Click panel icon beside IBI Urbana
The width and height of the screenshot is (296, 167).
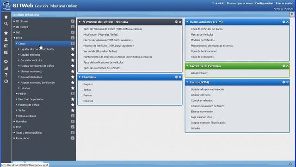coord(73,21)
